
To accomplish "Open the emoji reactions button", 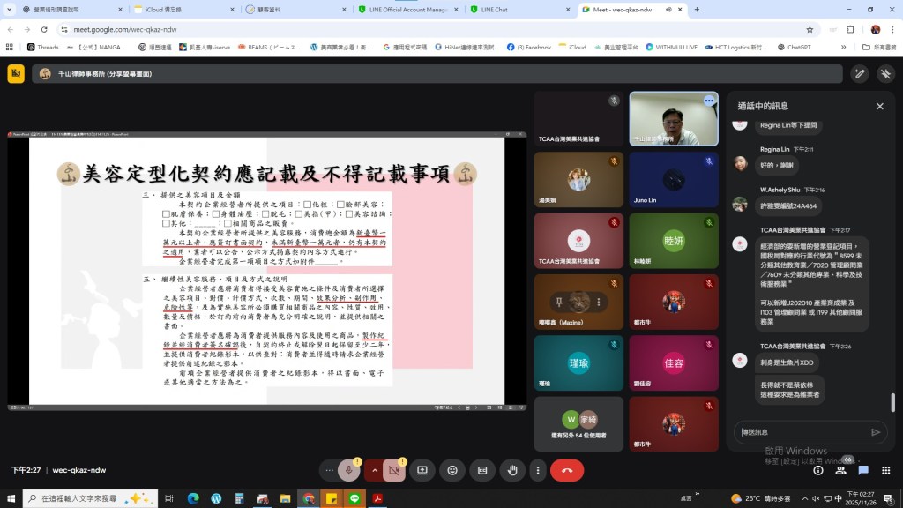I will click(452, 470).
